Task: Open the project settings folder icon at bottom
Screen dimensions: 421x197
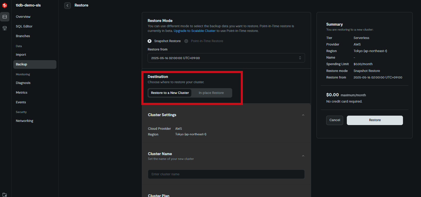Action: point(5,195)
